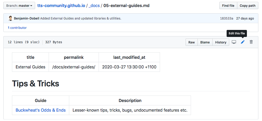This screenshot has height=121, width=262.
Task: Show the file History
Action: pyautogui.click(x=221, y=42)
